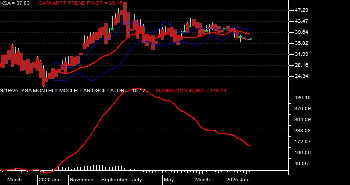The image size is (350, 185).
Task: Click the November date label
Action: [x=82, y=180]
